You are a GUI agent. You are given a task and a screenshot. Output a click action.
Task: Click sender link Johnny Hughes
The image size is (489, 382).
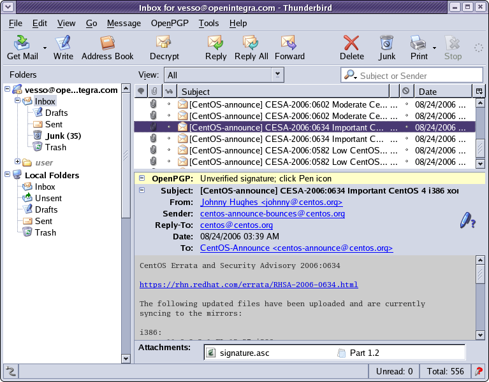click(271, 202)
